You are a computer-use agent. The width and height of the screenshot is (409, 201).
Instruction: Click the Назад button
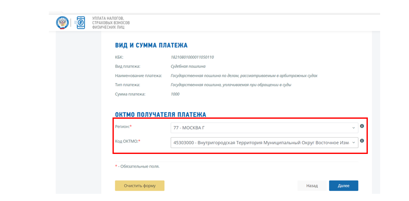click(x=312, y=186)
